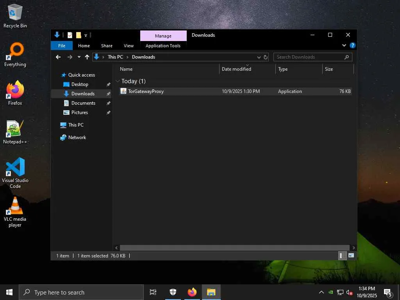Open Notepad++ desktop shortcut

click(15, 132)
